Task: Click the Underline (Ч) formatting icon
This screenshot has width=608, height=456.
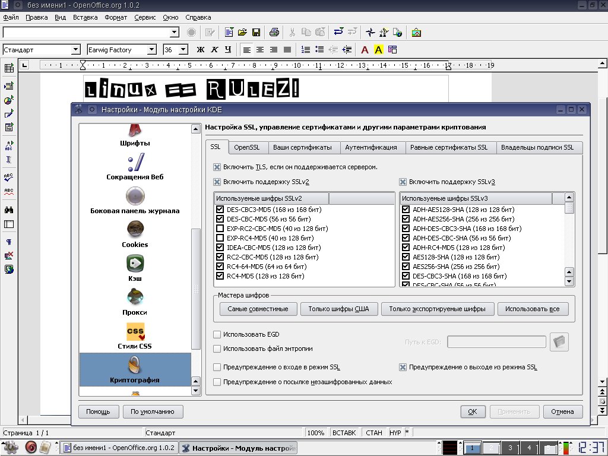Action: pos(227,50)
